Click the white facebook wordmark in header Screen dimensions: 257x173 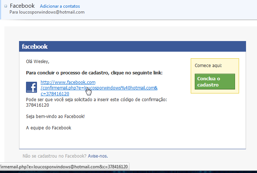tap(35, 47)
